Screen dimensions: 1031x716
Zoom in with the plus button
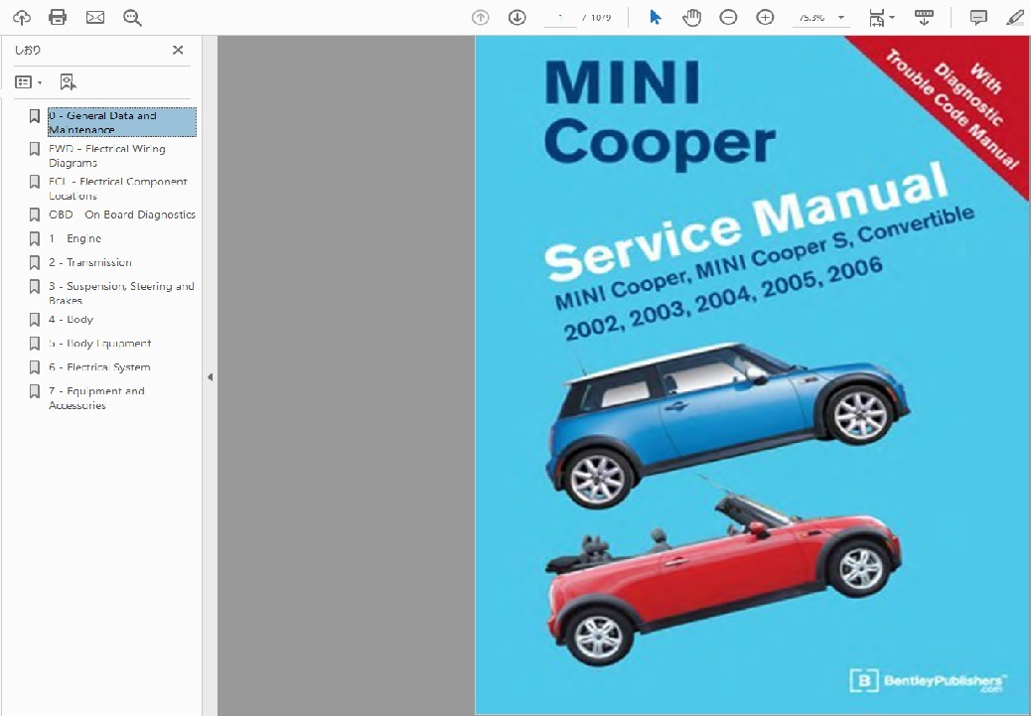[765, 17]
